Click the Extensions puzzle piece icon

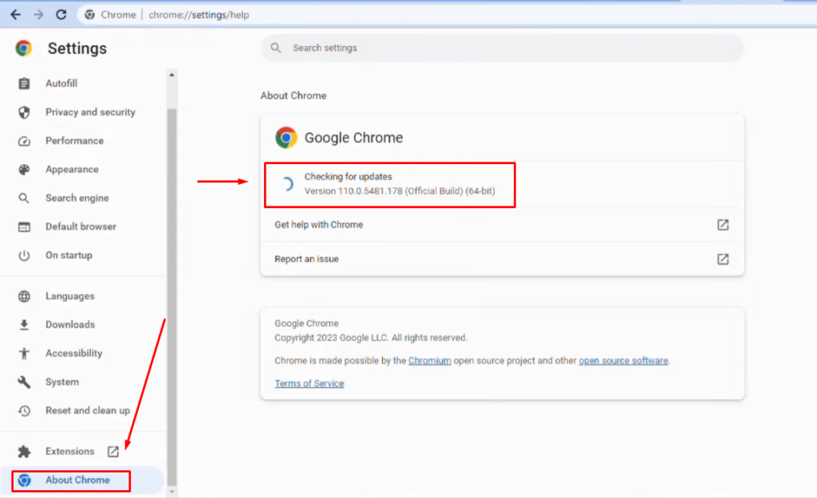pyautogui.click(x=24, y=452)
